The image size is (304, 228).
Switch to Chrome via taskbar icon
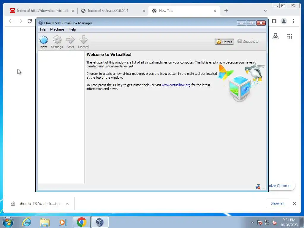pos(81,222)
